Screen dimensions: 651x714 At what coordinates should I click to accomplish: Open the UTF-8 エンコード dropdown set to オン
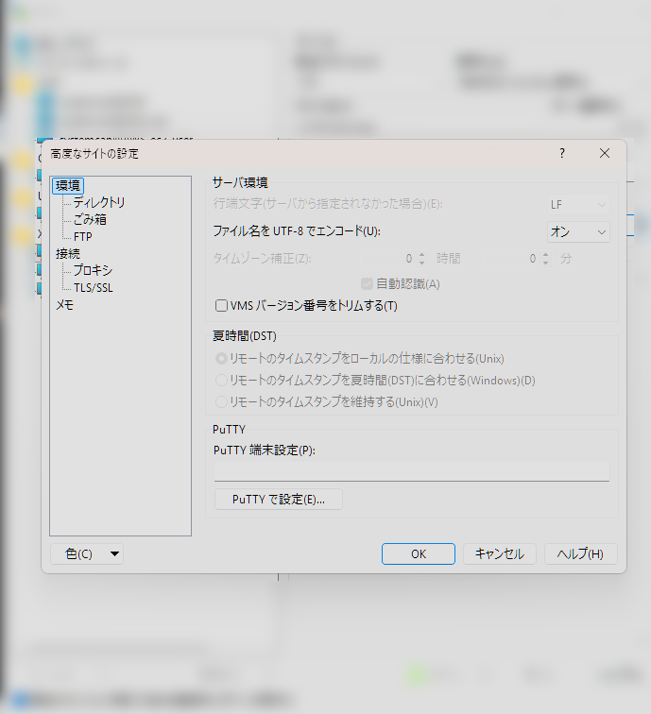[x=578, y=231]
